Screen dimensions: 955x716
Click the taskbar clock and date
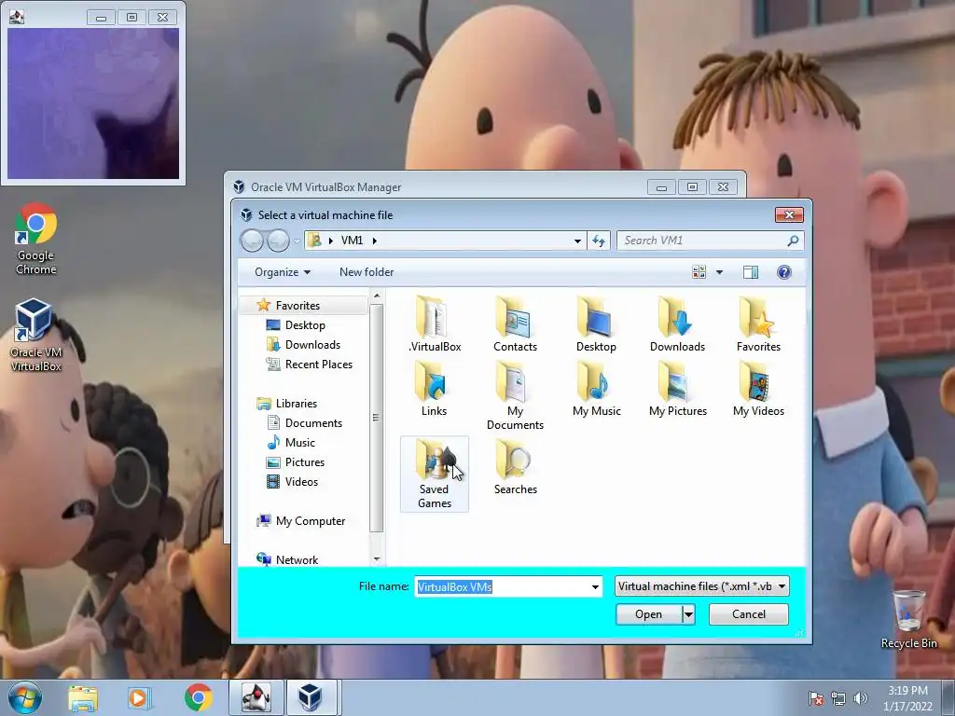click(907, 698)
